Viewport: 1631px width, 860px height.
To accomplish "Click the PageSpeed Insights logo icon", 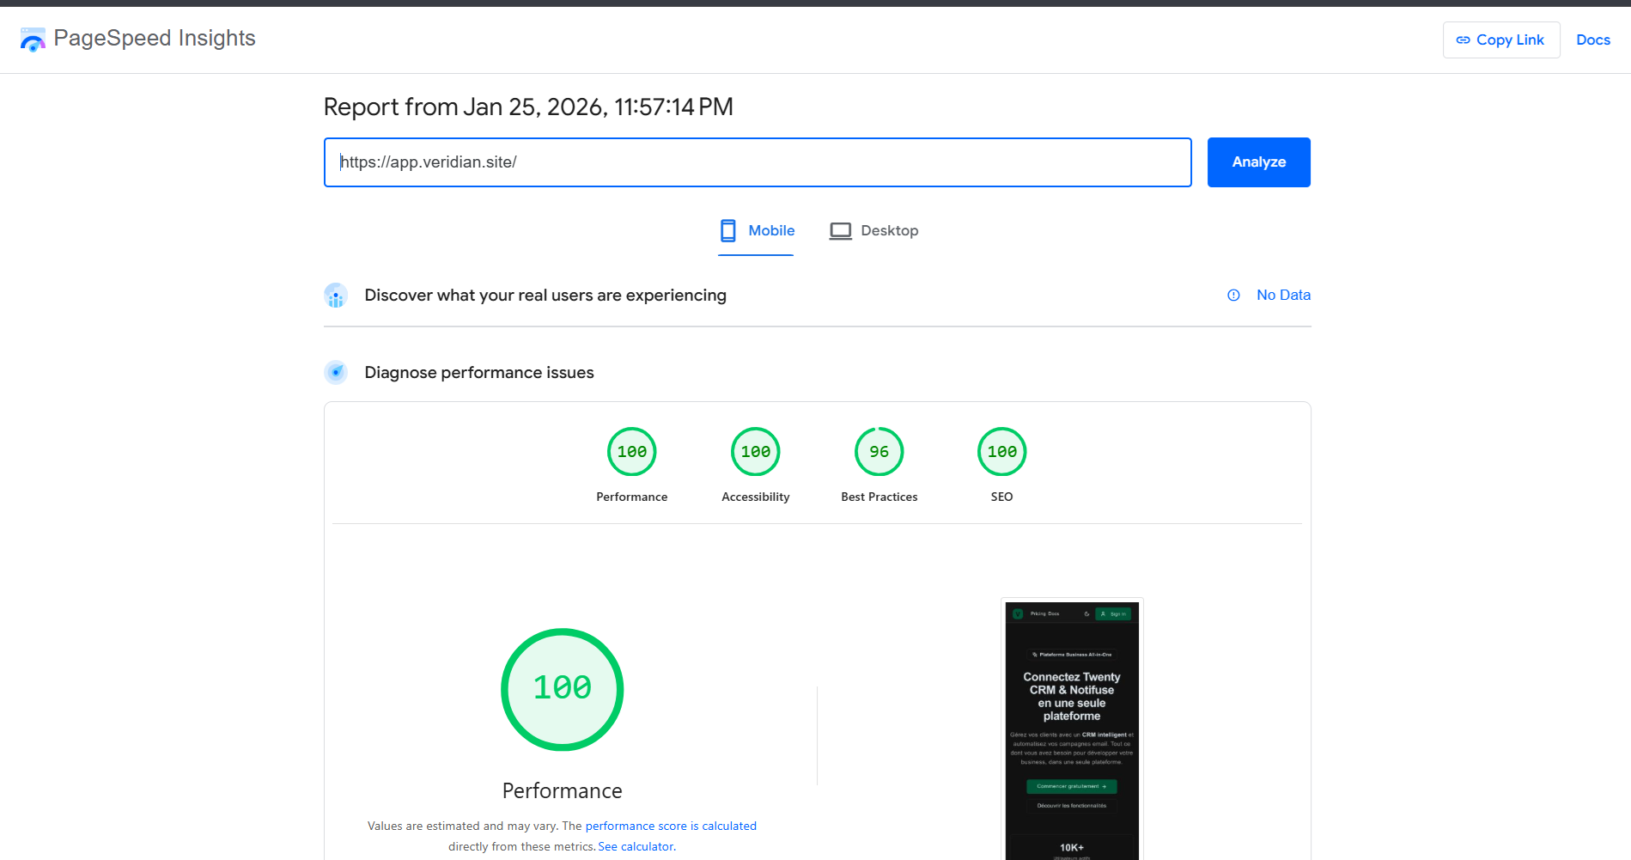I will [33, 40].
